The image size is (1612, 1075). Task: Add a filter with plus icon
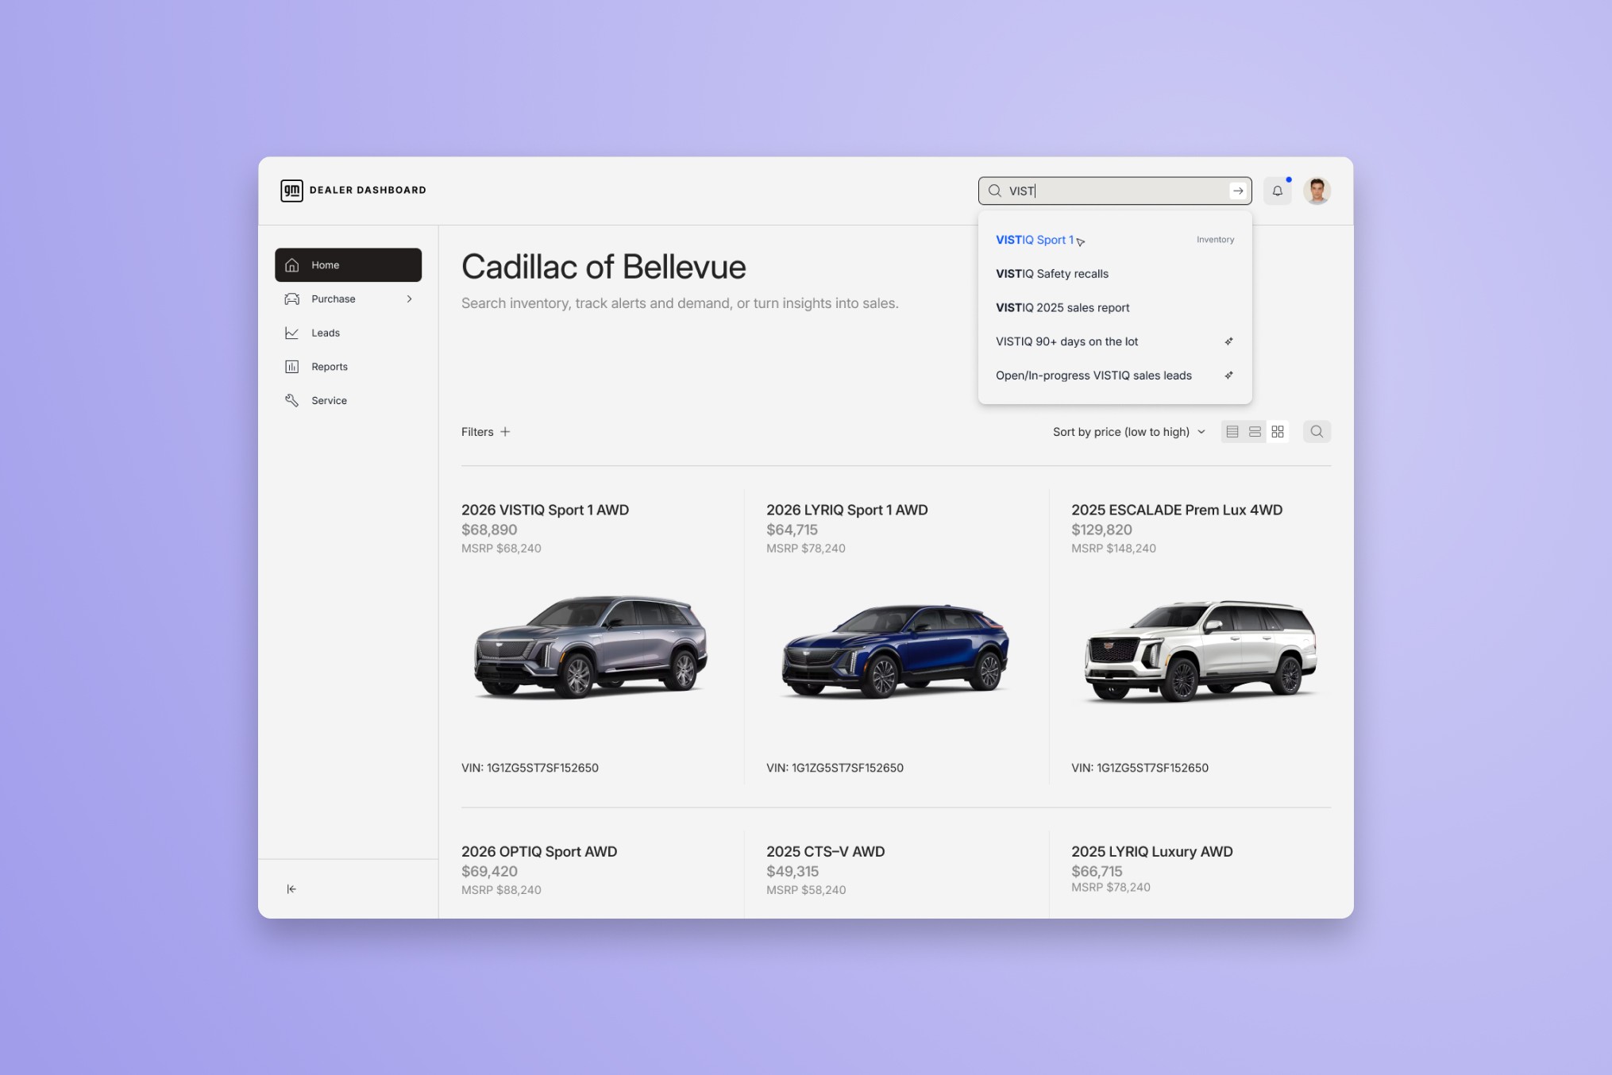click(x=505, y=432)
